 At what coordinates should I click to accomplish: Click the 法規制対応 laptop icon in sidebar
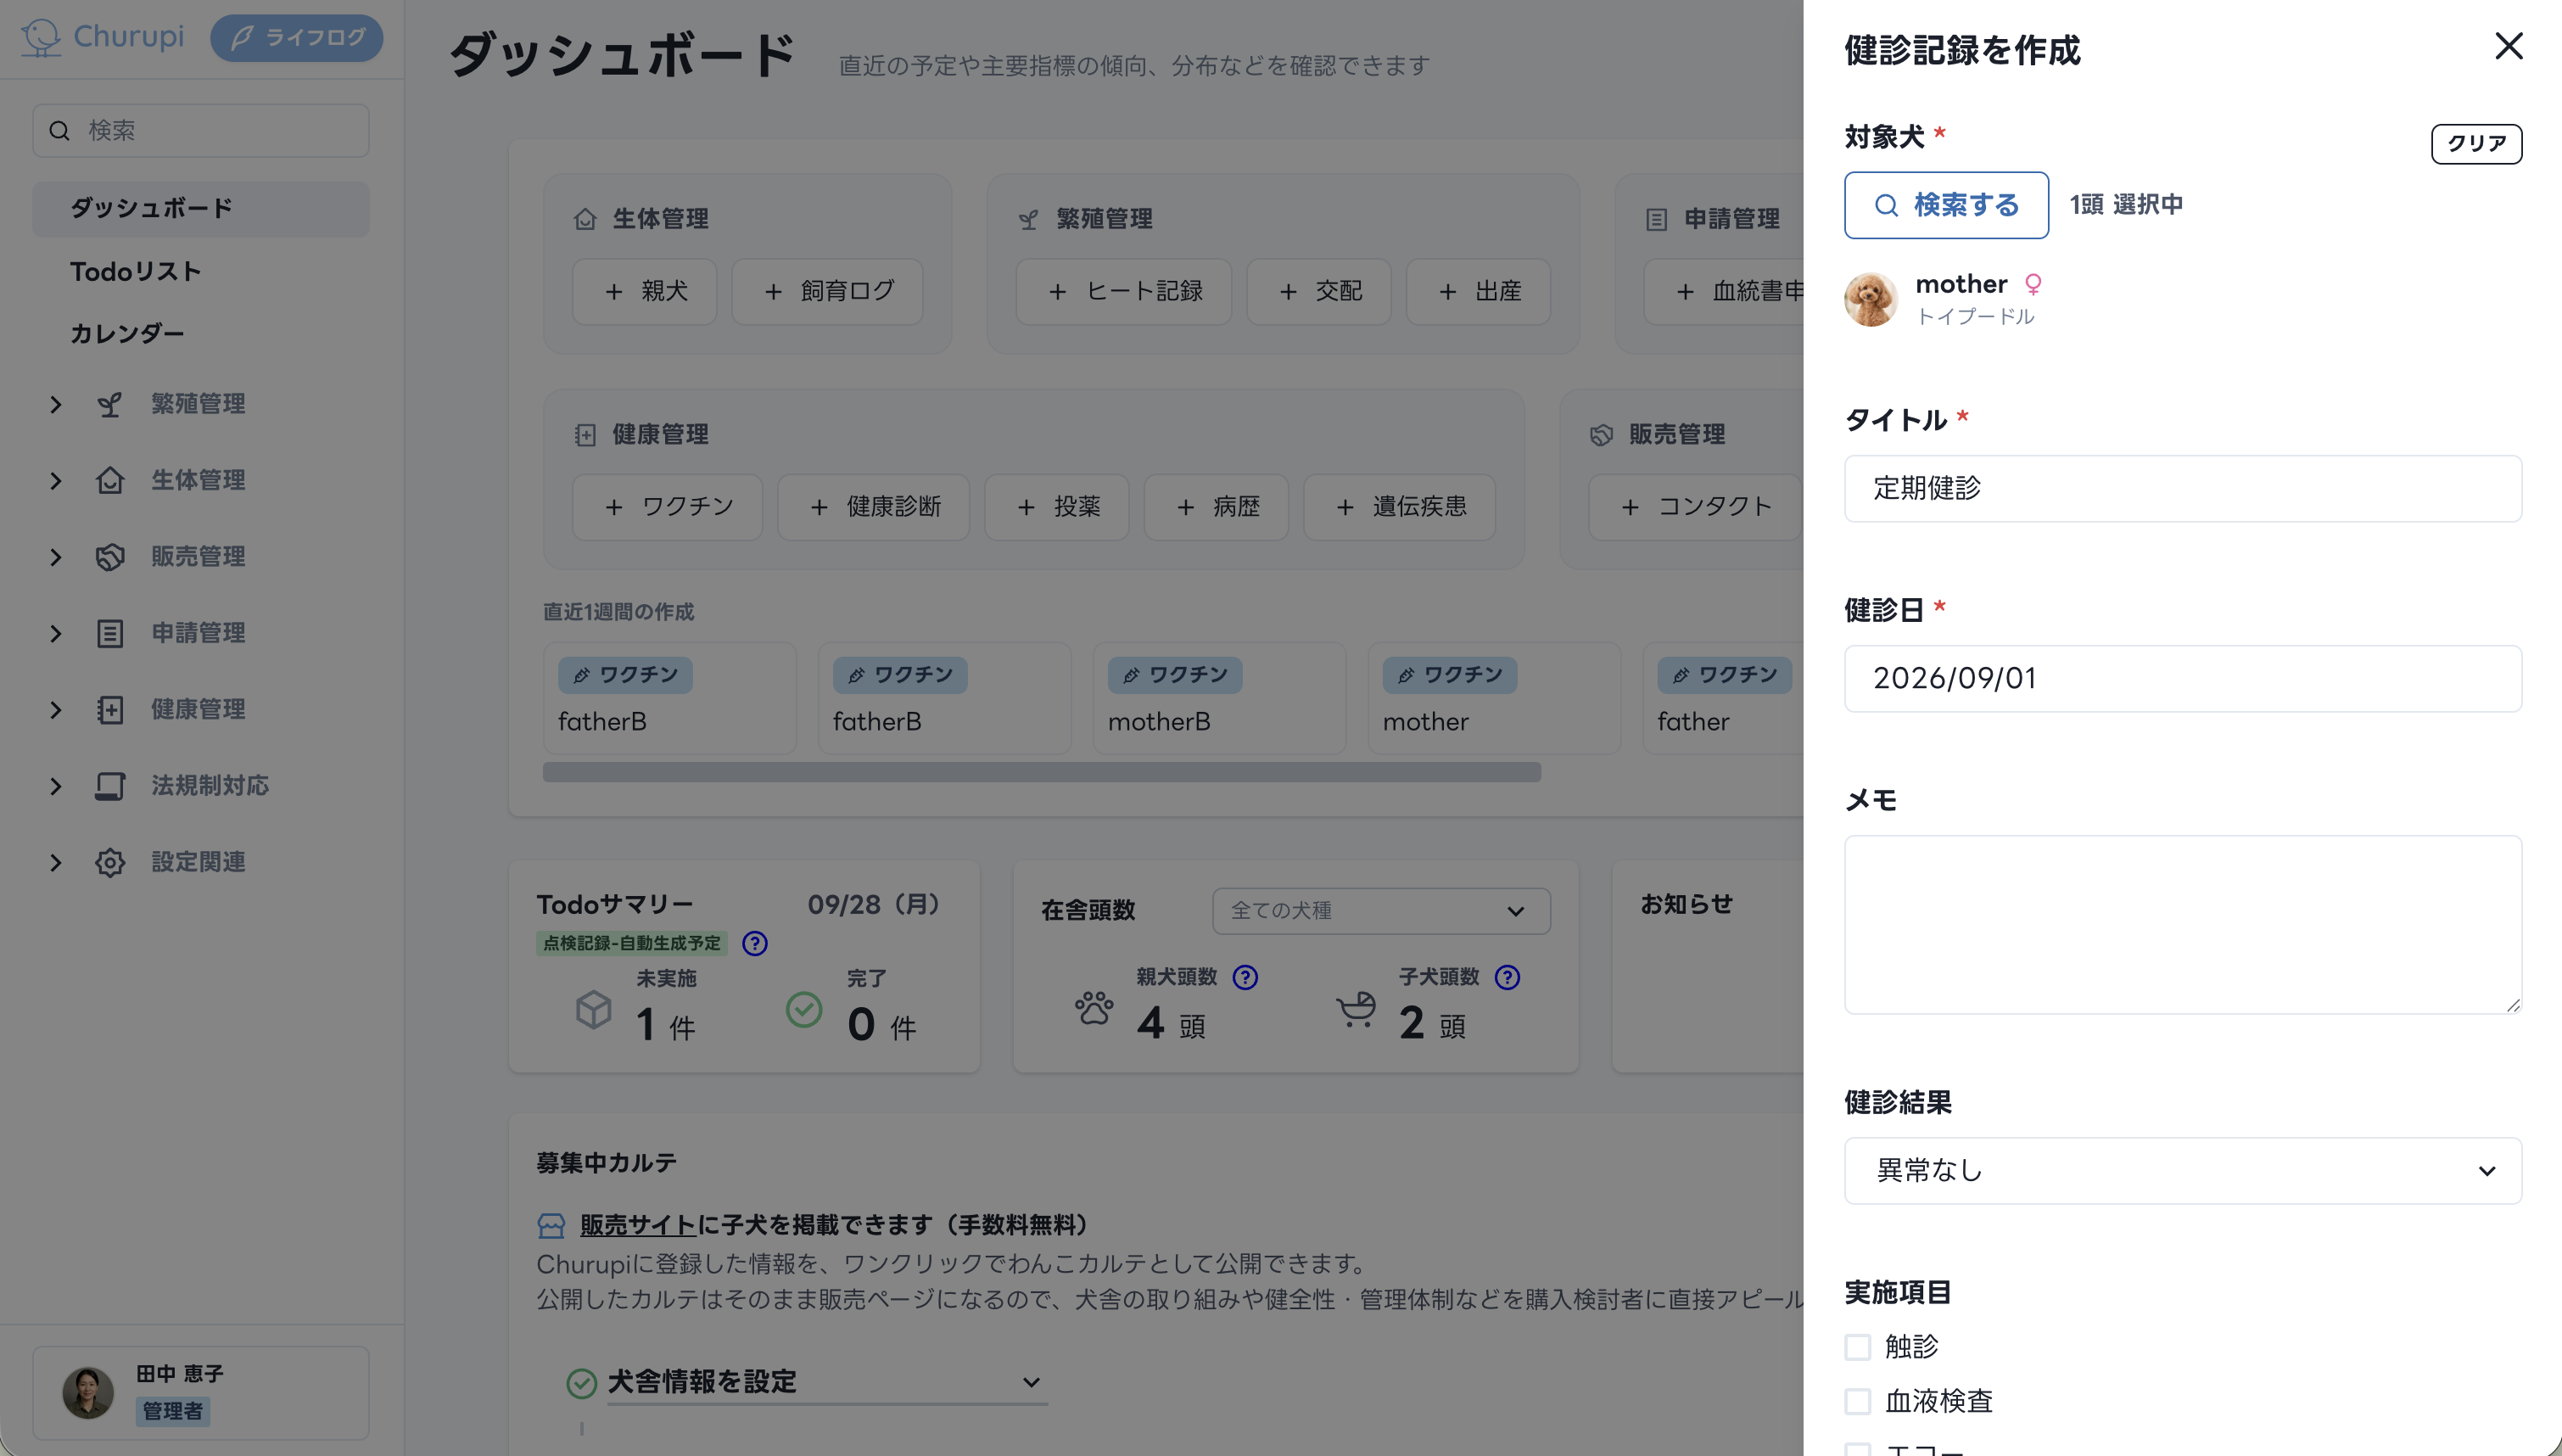point(109,786)
